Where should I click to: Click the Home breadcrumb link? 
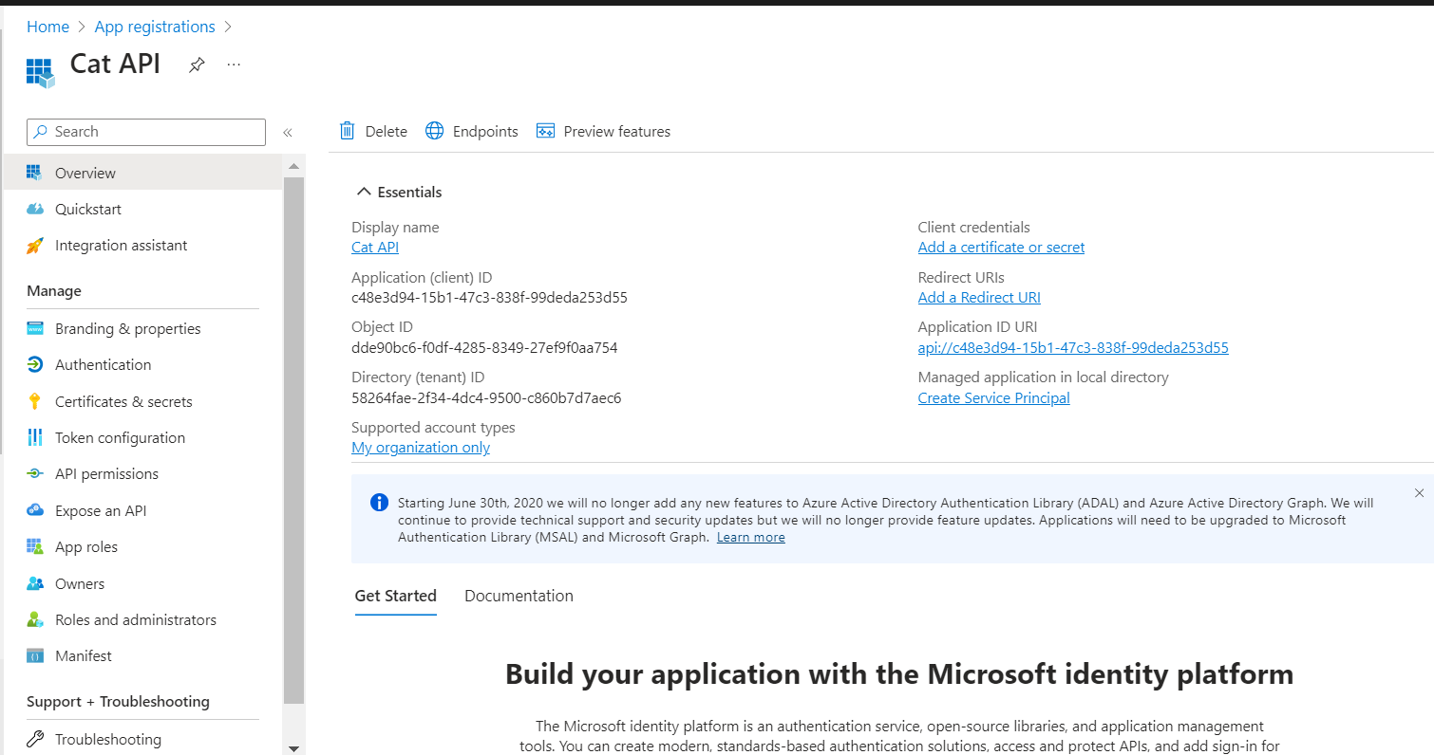[47, 27]
